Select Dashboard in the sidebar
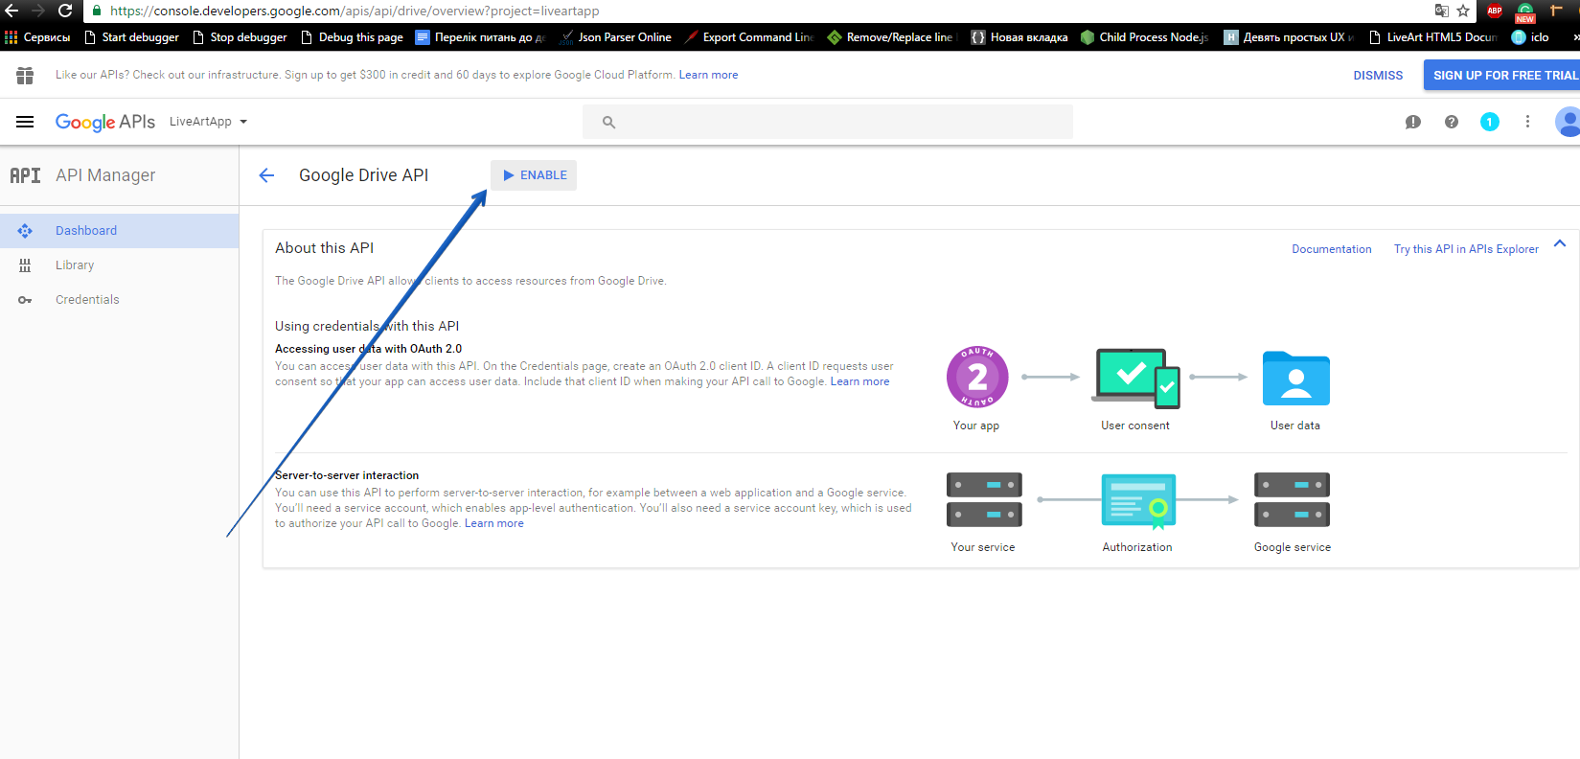The width and height of the screenshot is (1580, 759). (119, 231)
